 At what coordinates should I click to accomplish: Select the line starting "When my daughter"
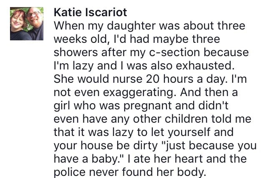click(x=149, y=26)
